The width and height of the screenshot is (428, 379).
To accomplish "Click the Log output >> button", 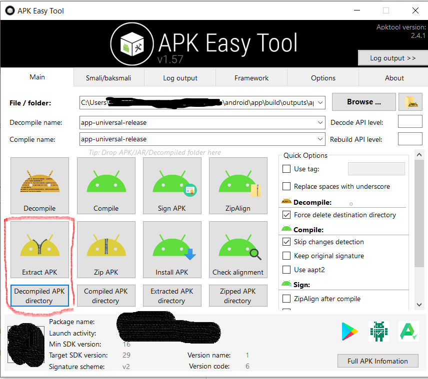I will [393, 58].
